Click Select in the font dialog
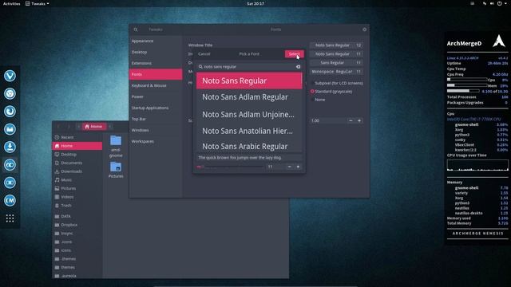511x287 pixels. click(294, 54)
